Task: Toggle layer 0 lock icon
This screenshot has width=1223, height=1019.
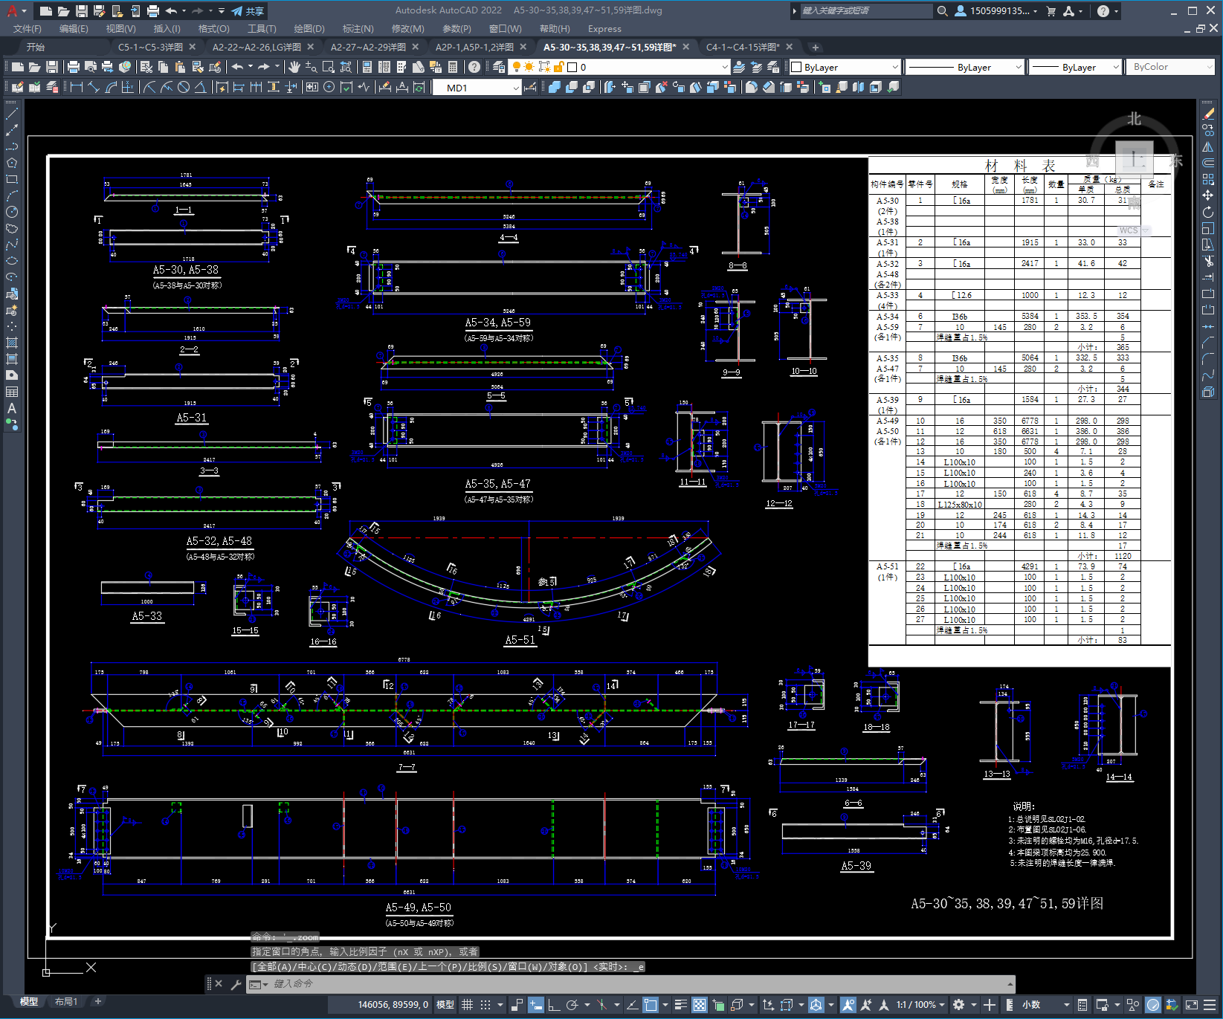Action: [x=558, y=67]
